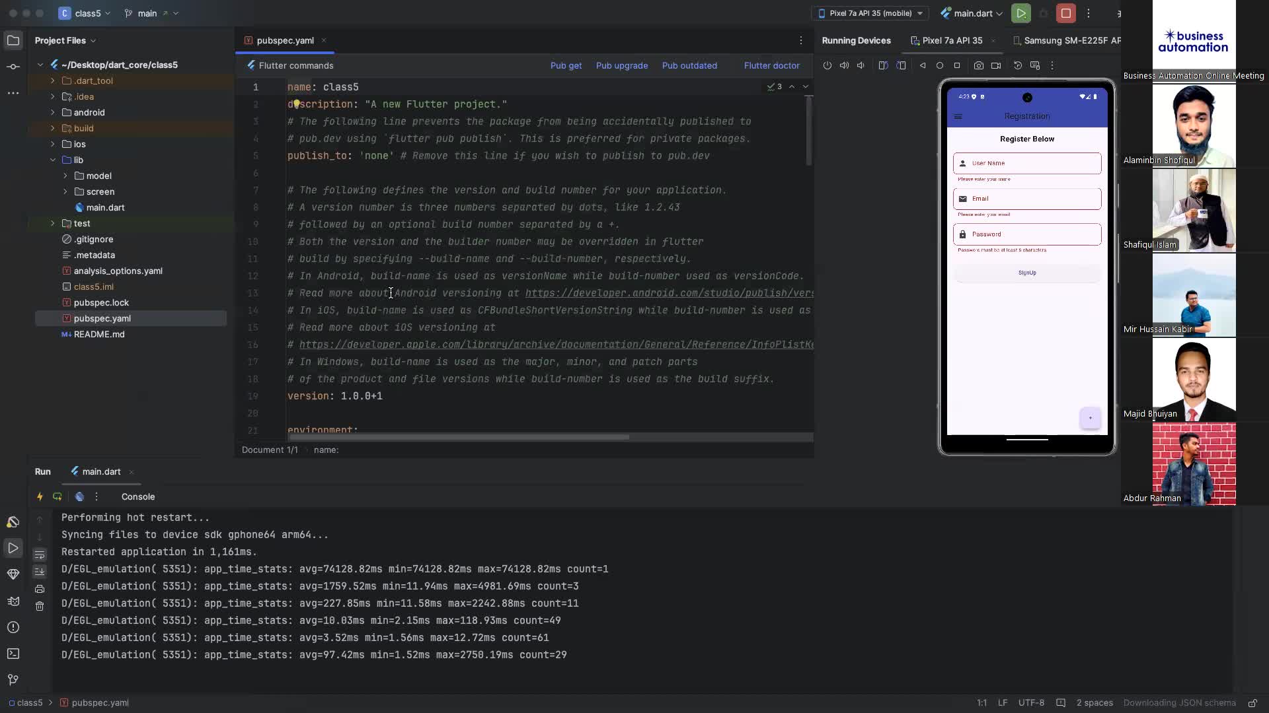Open the Project tool window folder icon
This screenshot has height=713, width=1269.
pyautogui.click(x=13, y=40)
